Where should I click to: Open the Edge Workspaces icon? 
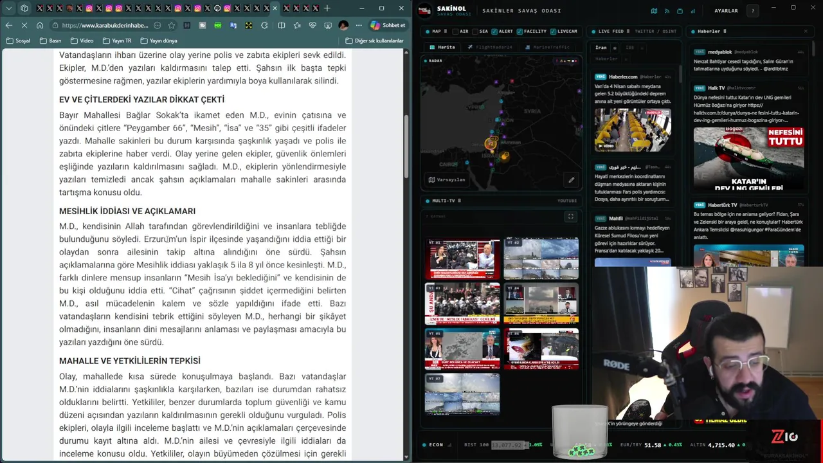click(x=24, y=8)
